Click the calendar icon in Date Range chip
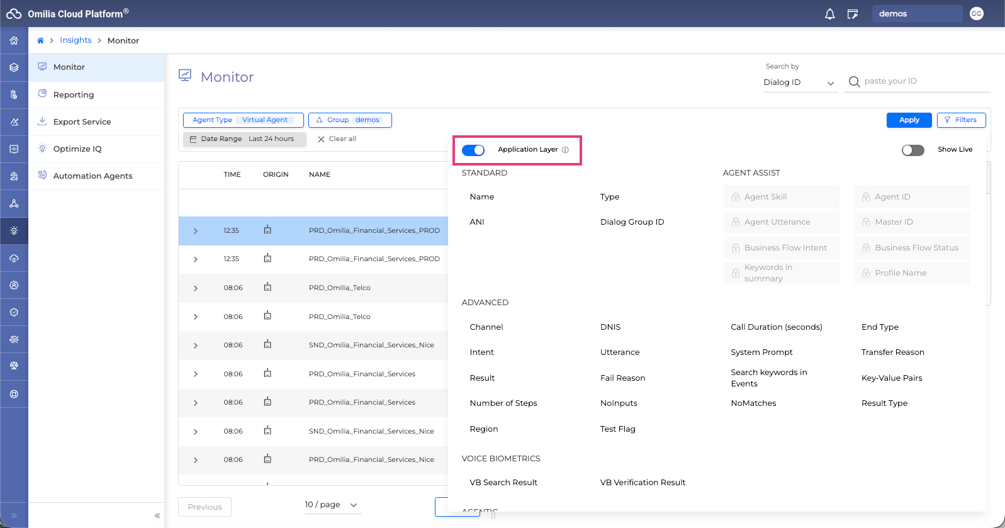 point(193,139)
